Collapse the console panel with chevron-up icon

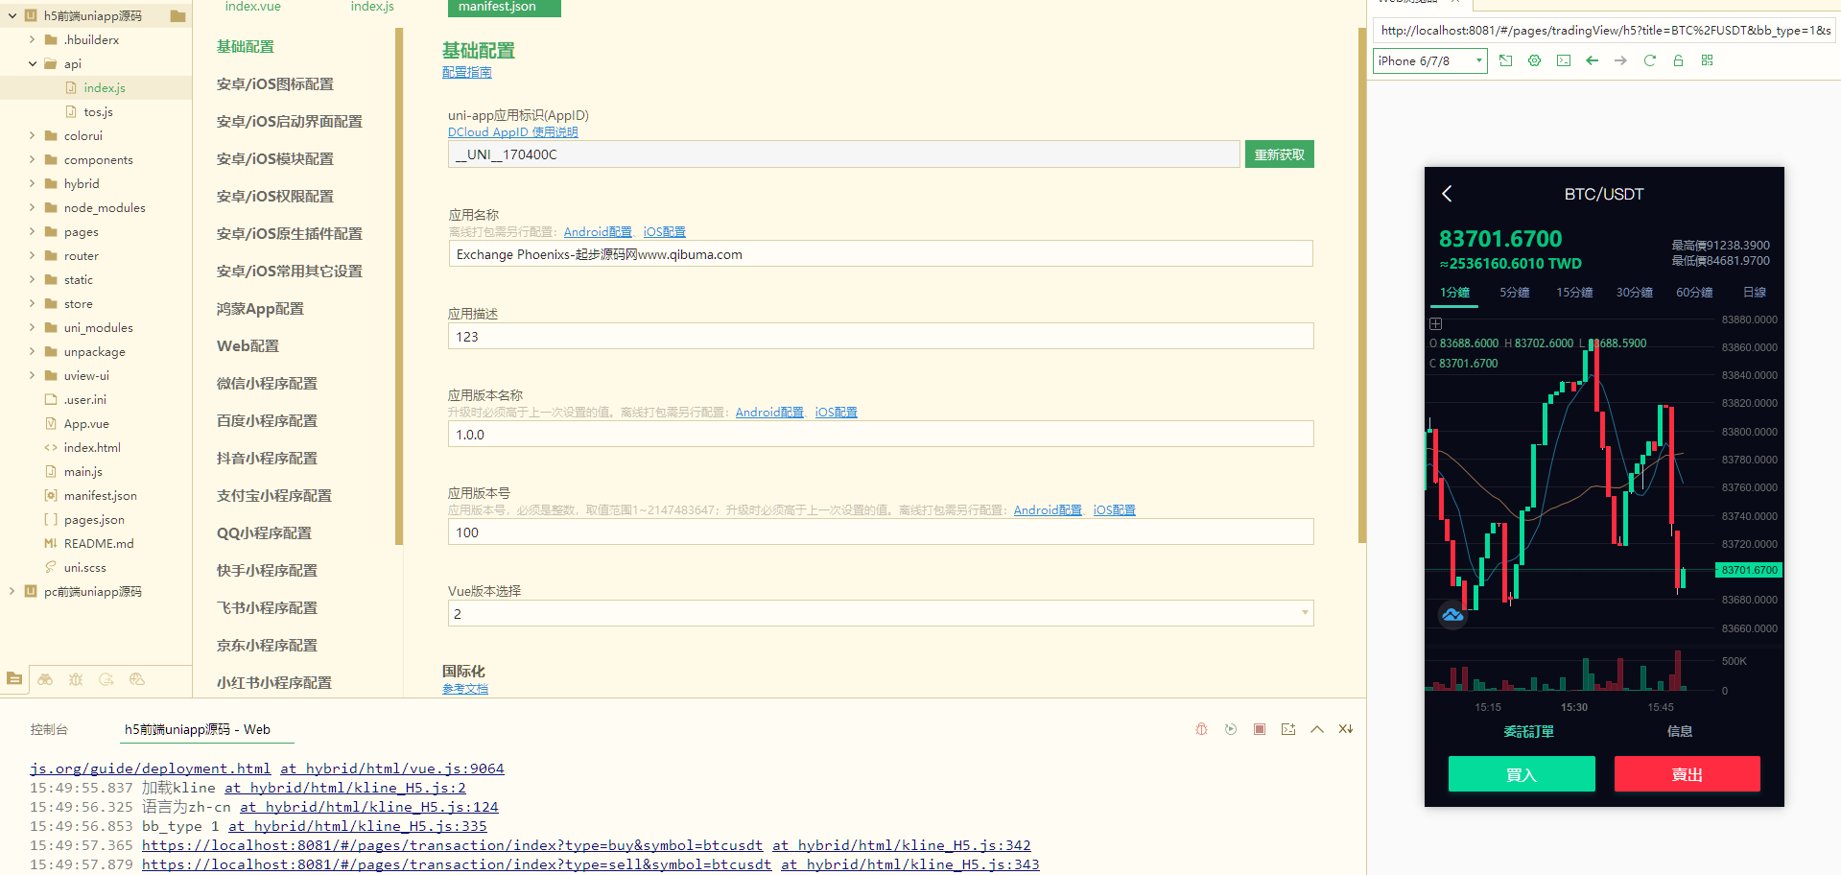click(x=1317, y=729)
